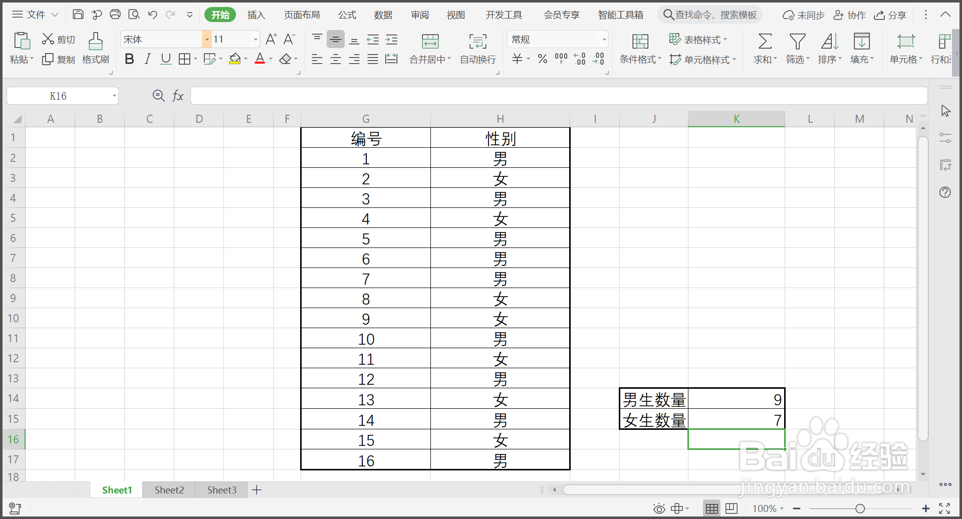The height and width of the screenshot is (519, 962).
Task: Click the Print icon
Action: [115, 15]
